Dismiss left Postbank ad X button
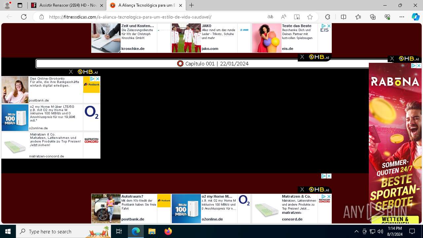This screenshot has height=238, width=423. click(x=97, y=79)
